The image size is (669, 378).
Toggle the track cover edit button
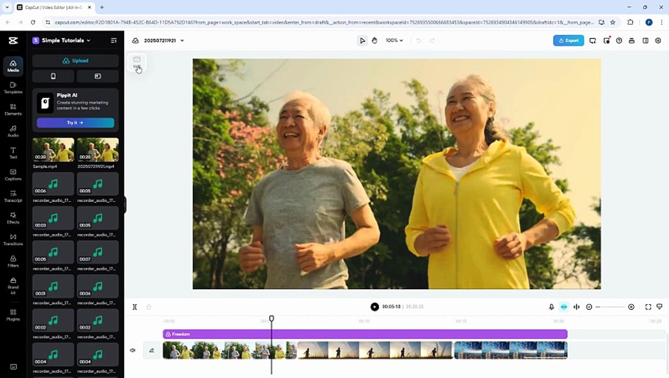[151, 350]
